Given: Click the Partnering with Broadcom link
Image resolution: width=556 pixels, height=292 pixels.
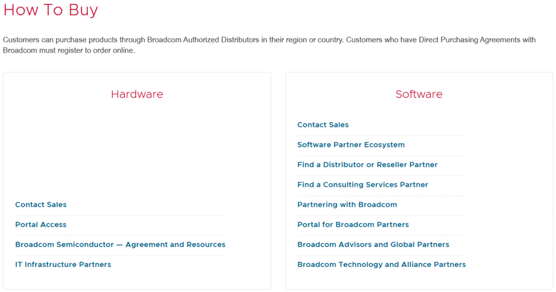Looking at the screenshot, I should 347,205.
